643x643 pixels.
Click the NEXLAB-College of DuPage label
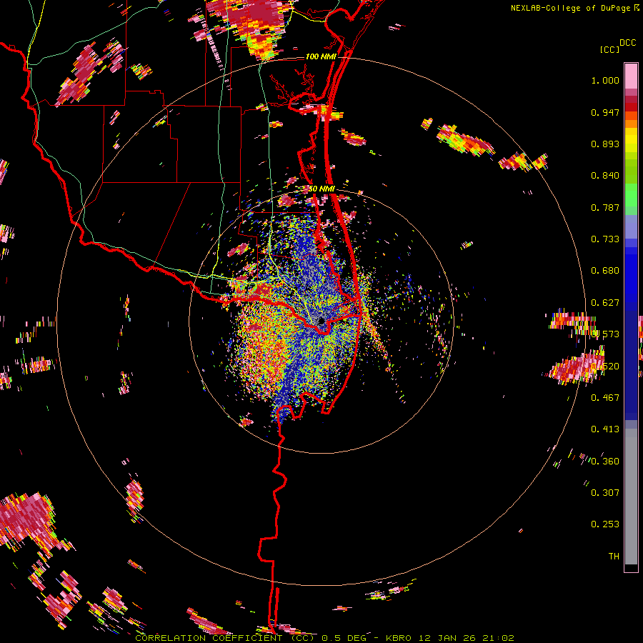[570, 8]
